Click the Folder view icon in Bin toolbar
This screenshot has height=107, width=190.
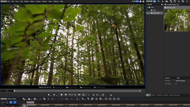pos(155,1)
